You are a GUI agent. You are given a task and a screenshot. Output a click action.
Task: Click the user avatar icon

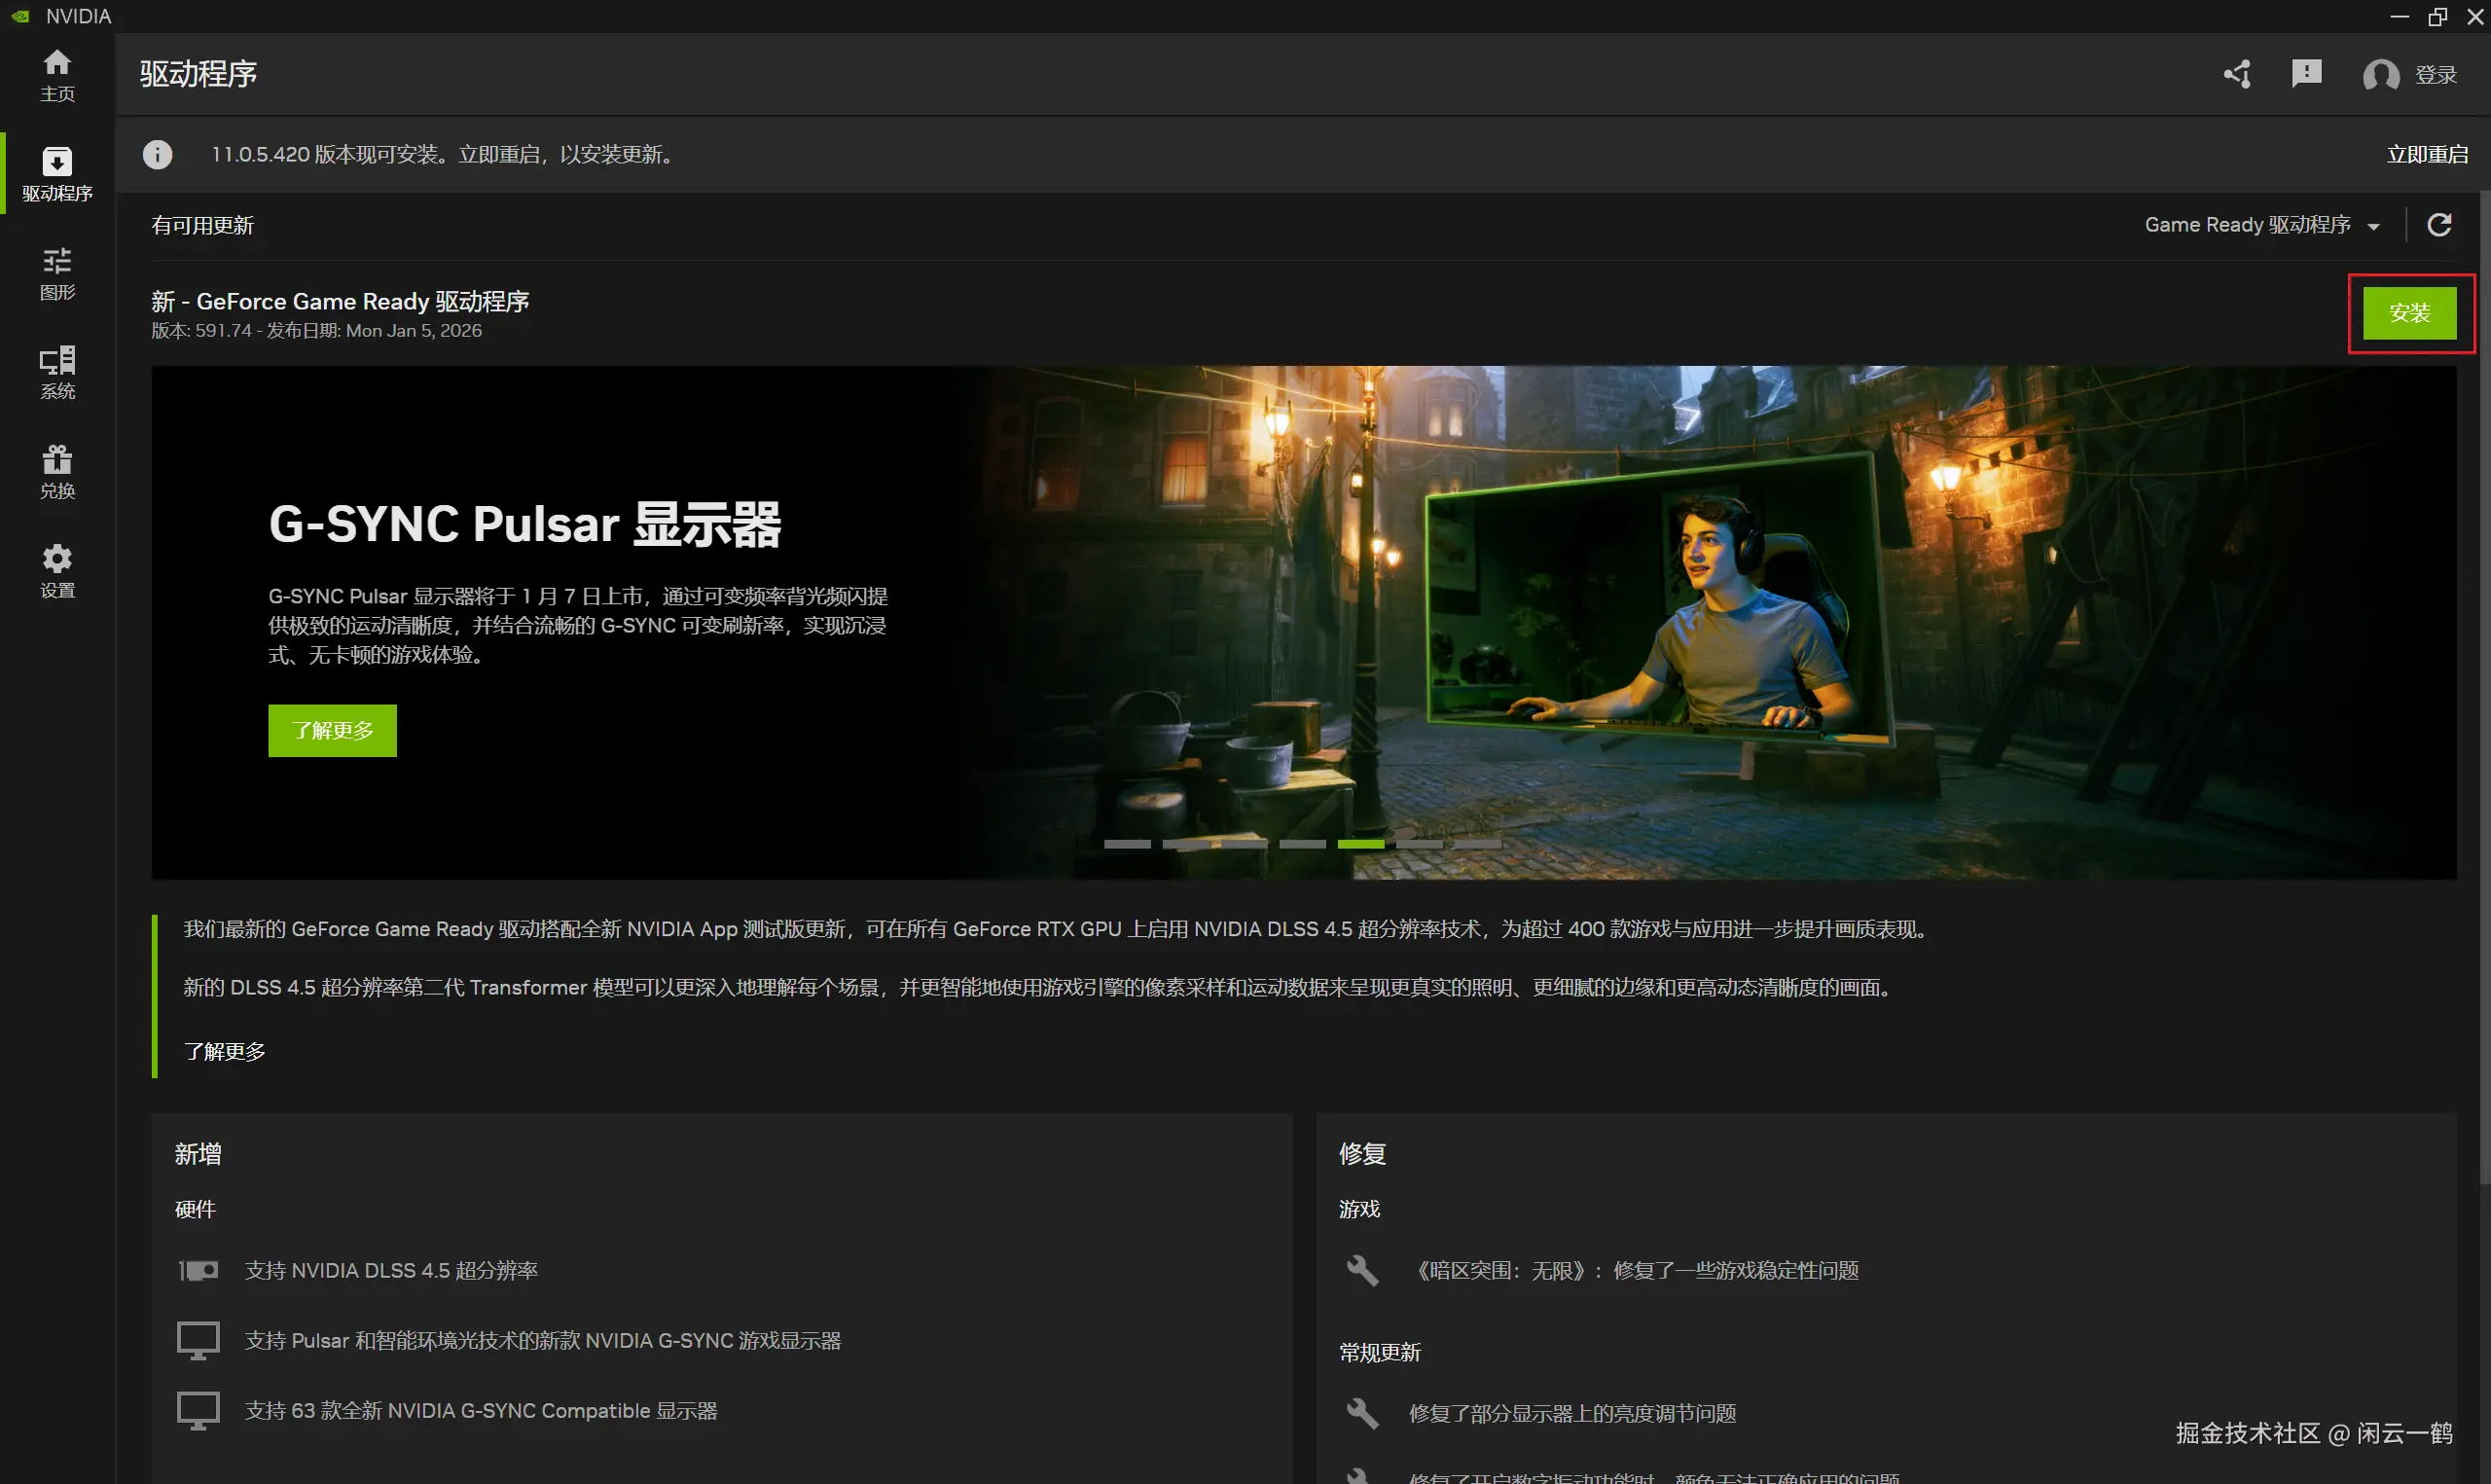click(2381, 75)
